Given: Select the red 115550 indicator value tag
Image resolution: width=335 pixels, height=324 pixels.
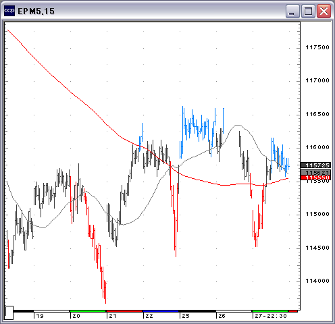Looking at the screenshot, I should pos(315,178).
